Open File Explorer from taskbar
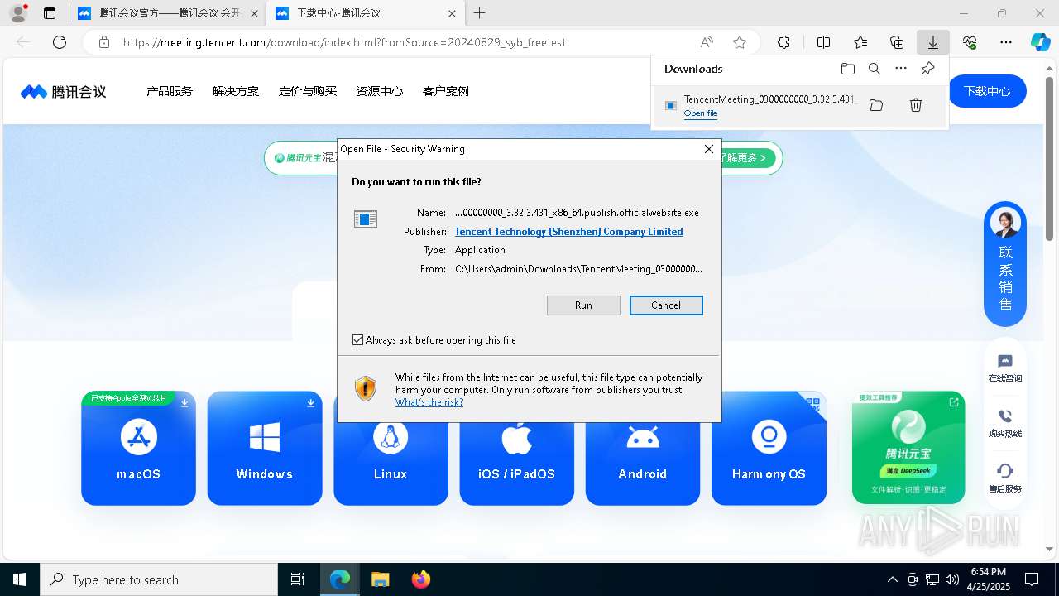 click(381, 579)
